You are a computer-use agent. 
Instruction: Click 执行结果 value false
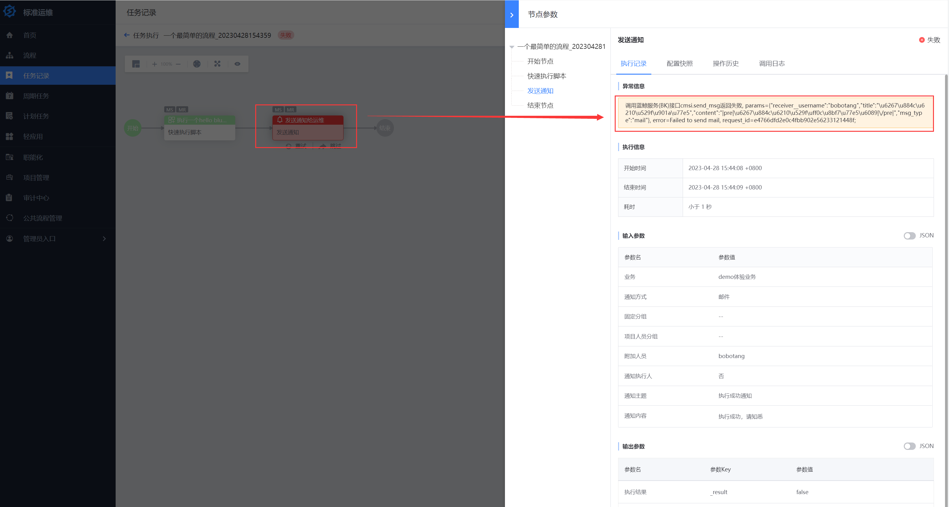coord(802,492)
